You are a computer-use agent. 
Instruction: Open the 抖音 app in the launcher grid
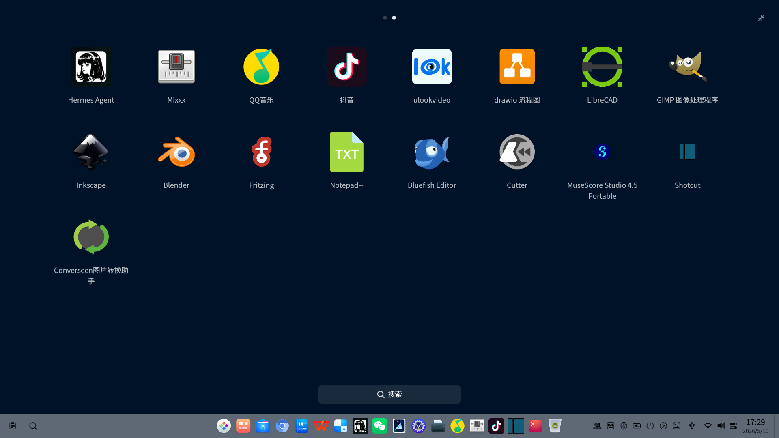346,67
